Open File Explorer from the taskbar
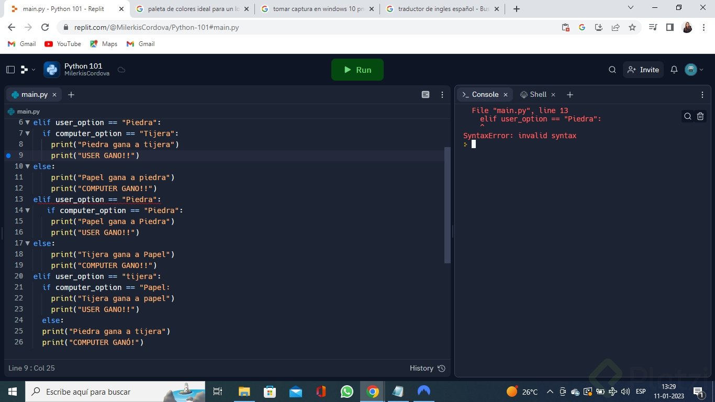715x402 pixels. tap(244, 392)
